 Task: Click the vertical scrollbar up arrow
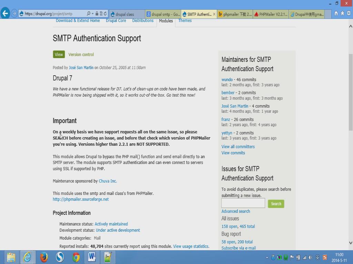click(x=351, y=26)
